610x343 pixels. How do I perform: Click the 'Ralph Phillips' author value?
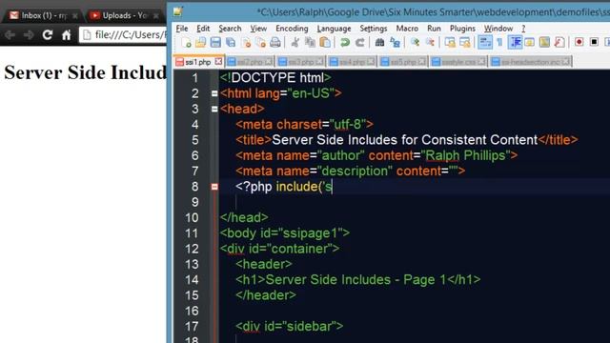(466, 155)
